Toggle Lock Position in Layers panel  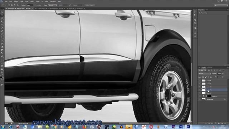click(x=208, y=77)
